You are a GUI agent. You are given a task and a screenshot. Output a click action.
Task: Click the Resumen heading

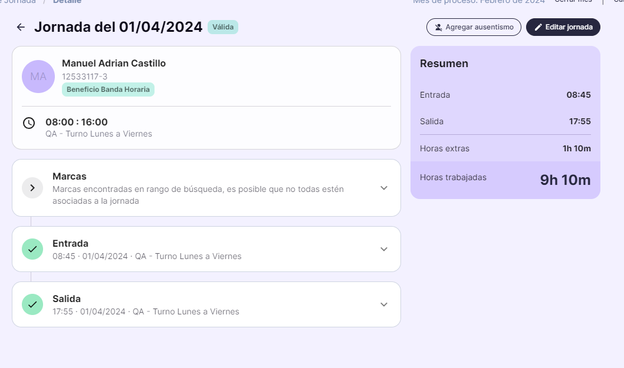tap(444, 64)
